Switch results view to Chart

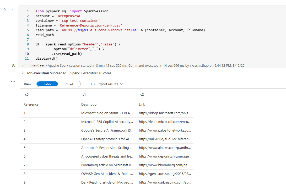coord(69,84)
